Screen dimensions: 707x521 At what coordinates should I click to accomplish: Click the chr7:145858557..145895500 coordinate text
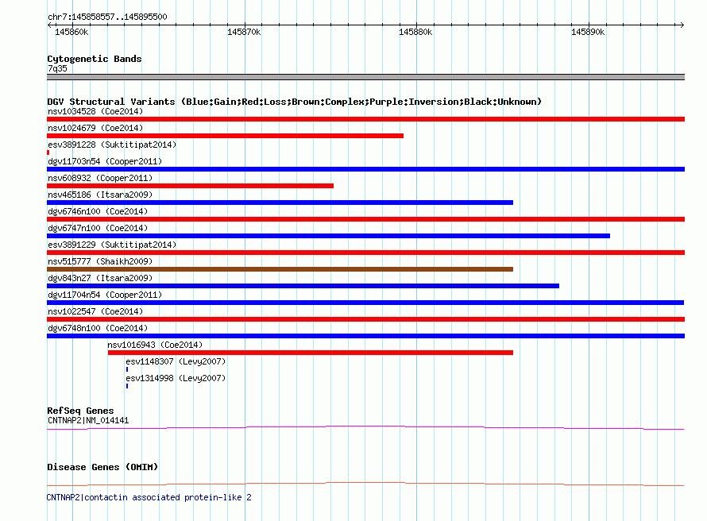click(x=107, y=17)
